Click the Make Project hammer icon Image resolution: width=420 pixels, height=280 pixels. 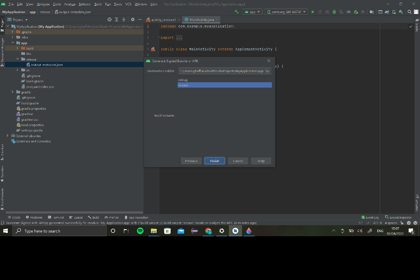click(x=236, y=12)
